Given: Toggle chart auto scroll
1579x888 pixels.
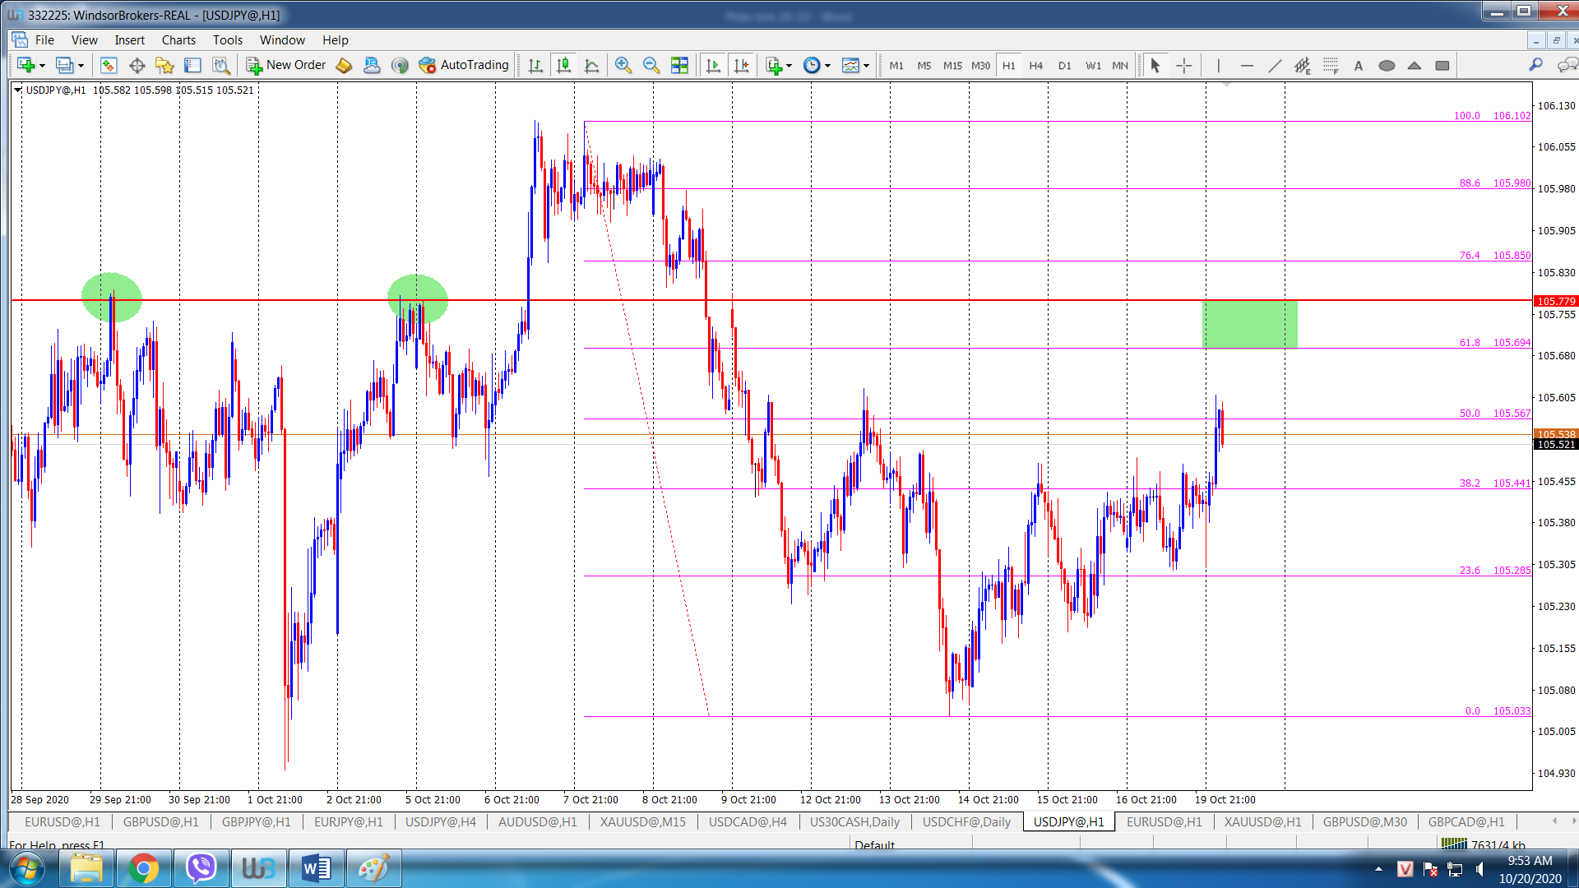Looking at the screenshot, I should [713, 65].
